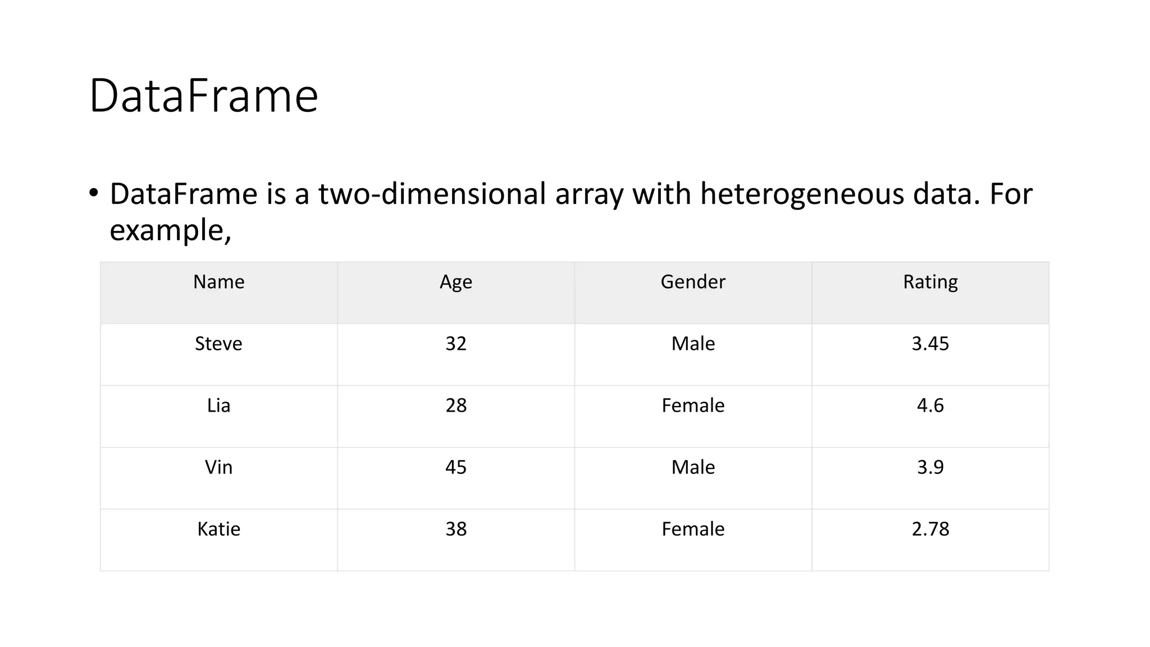
Task: Click the cell containing Katie
Action: [218, 529]
